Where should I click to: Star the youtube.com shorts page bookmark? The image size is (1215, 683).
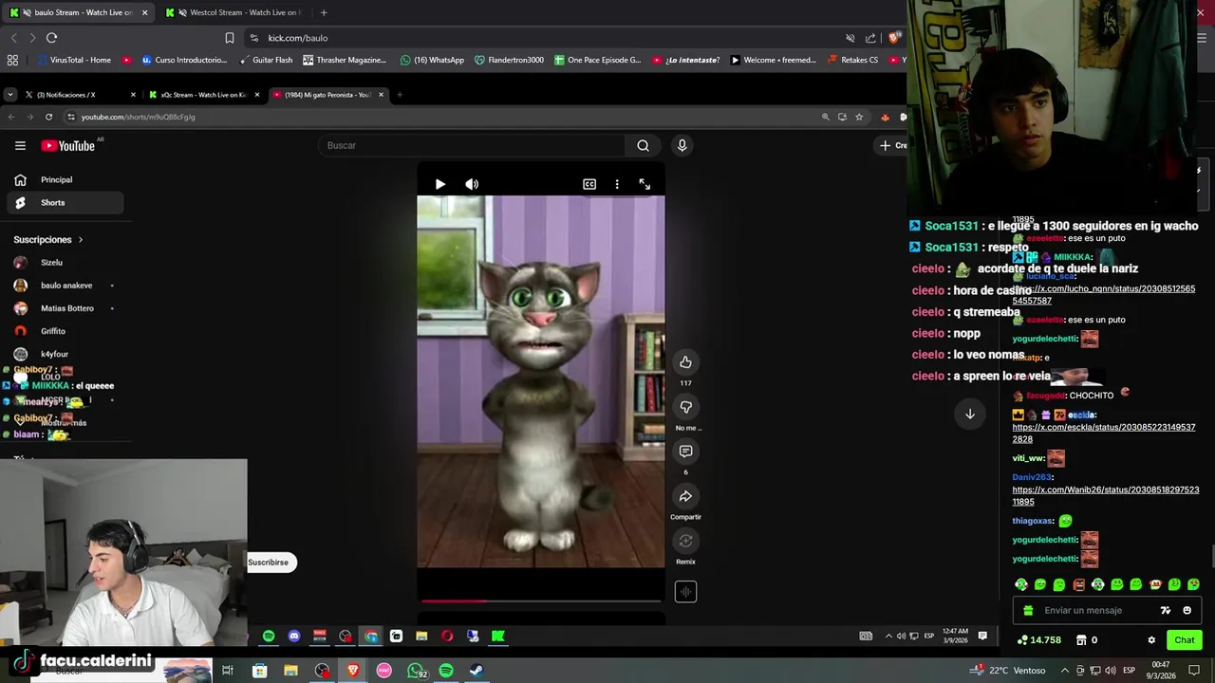tap(859, 117)
